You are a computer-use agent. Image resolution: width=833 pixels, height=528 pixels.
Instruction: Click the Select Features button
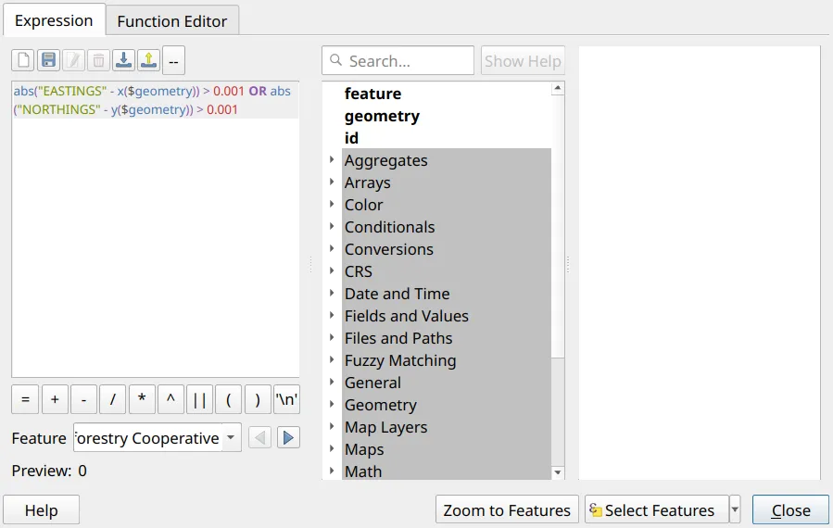coord(657,510)
